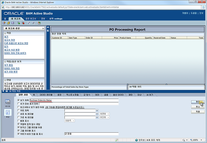Open the IE zoom level 100% dropdown
This screenshot has height=143, width=207.
tap(201, 140)
